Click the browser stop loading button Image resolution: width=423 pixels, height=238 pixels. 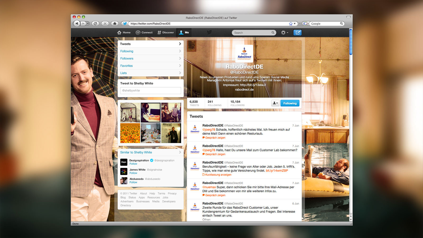pyautogui.click(x=105, y=24)
